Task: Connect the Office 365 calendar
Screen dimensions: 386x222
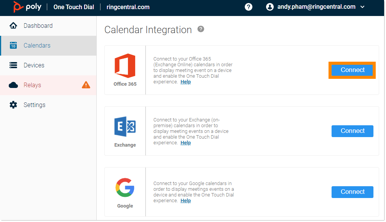Action: coord(352,70)
